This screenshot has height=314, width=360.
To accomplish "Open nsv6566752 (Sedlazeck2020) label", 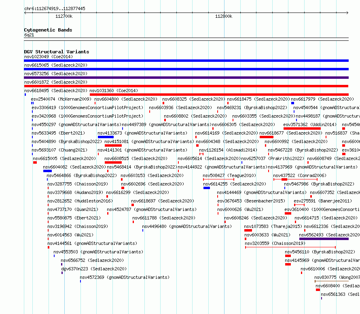I will point(92,260).
